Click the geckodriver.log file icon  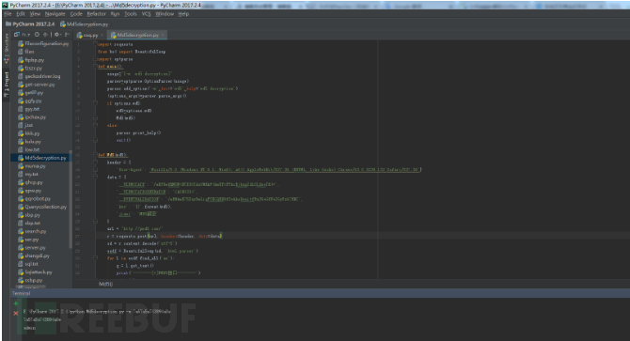tap(21, 76)
